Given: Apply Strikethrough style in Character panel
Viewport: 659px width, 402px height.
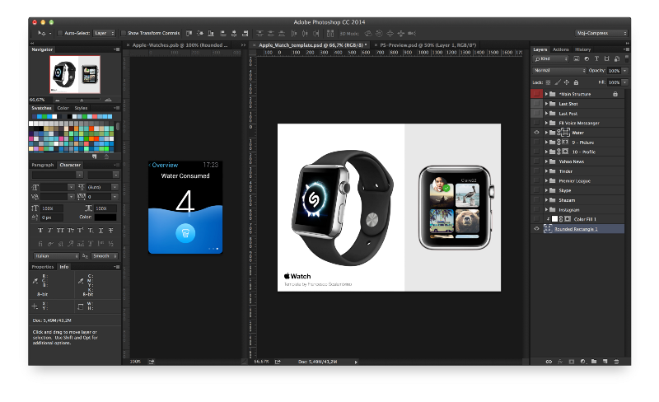Looking at the screenshot, I should 111,231.
